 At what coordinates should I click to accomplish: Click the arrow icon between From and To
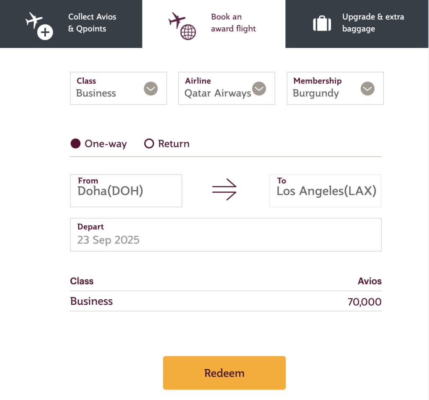[225, 190]
